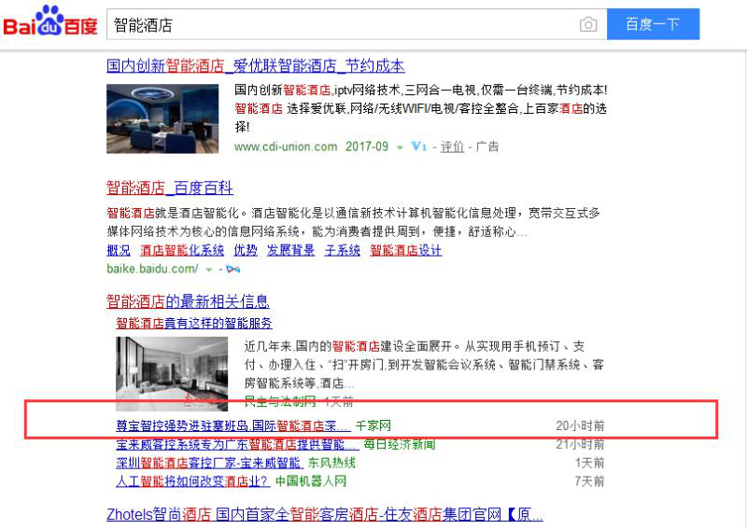Screen dimensions: 747x529
Task: Click the blue Baike bowtie icon
Action: click(x=233, y=270)
